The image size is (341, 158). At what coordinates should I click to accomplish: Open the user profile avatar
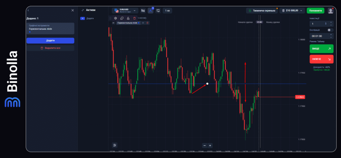[330, 11]
